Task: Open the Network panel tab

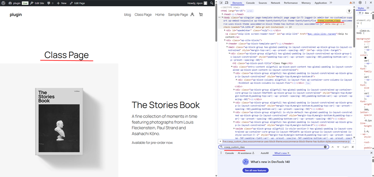Action: pos(276,3)
